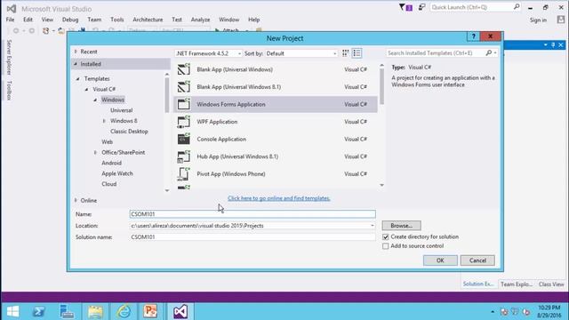Click the go online and find templates link

click(x=278, y=198)
